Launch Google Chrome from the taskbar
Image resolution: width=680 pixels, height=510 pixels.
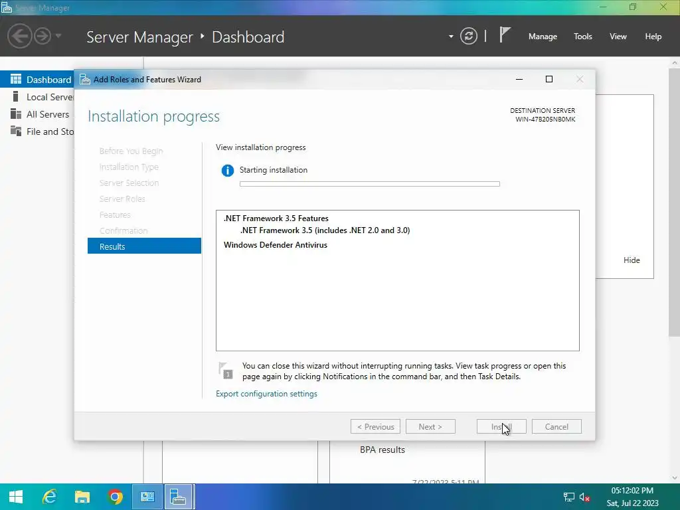point(115,497)
